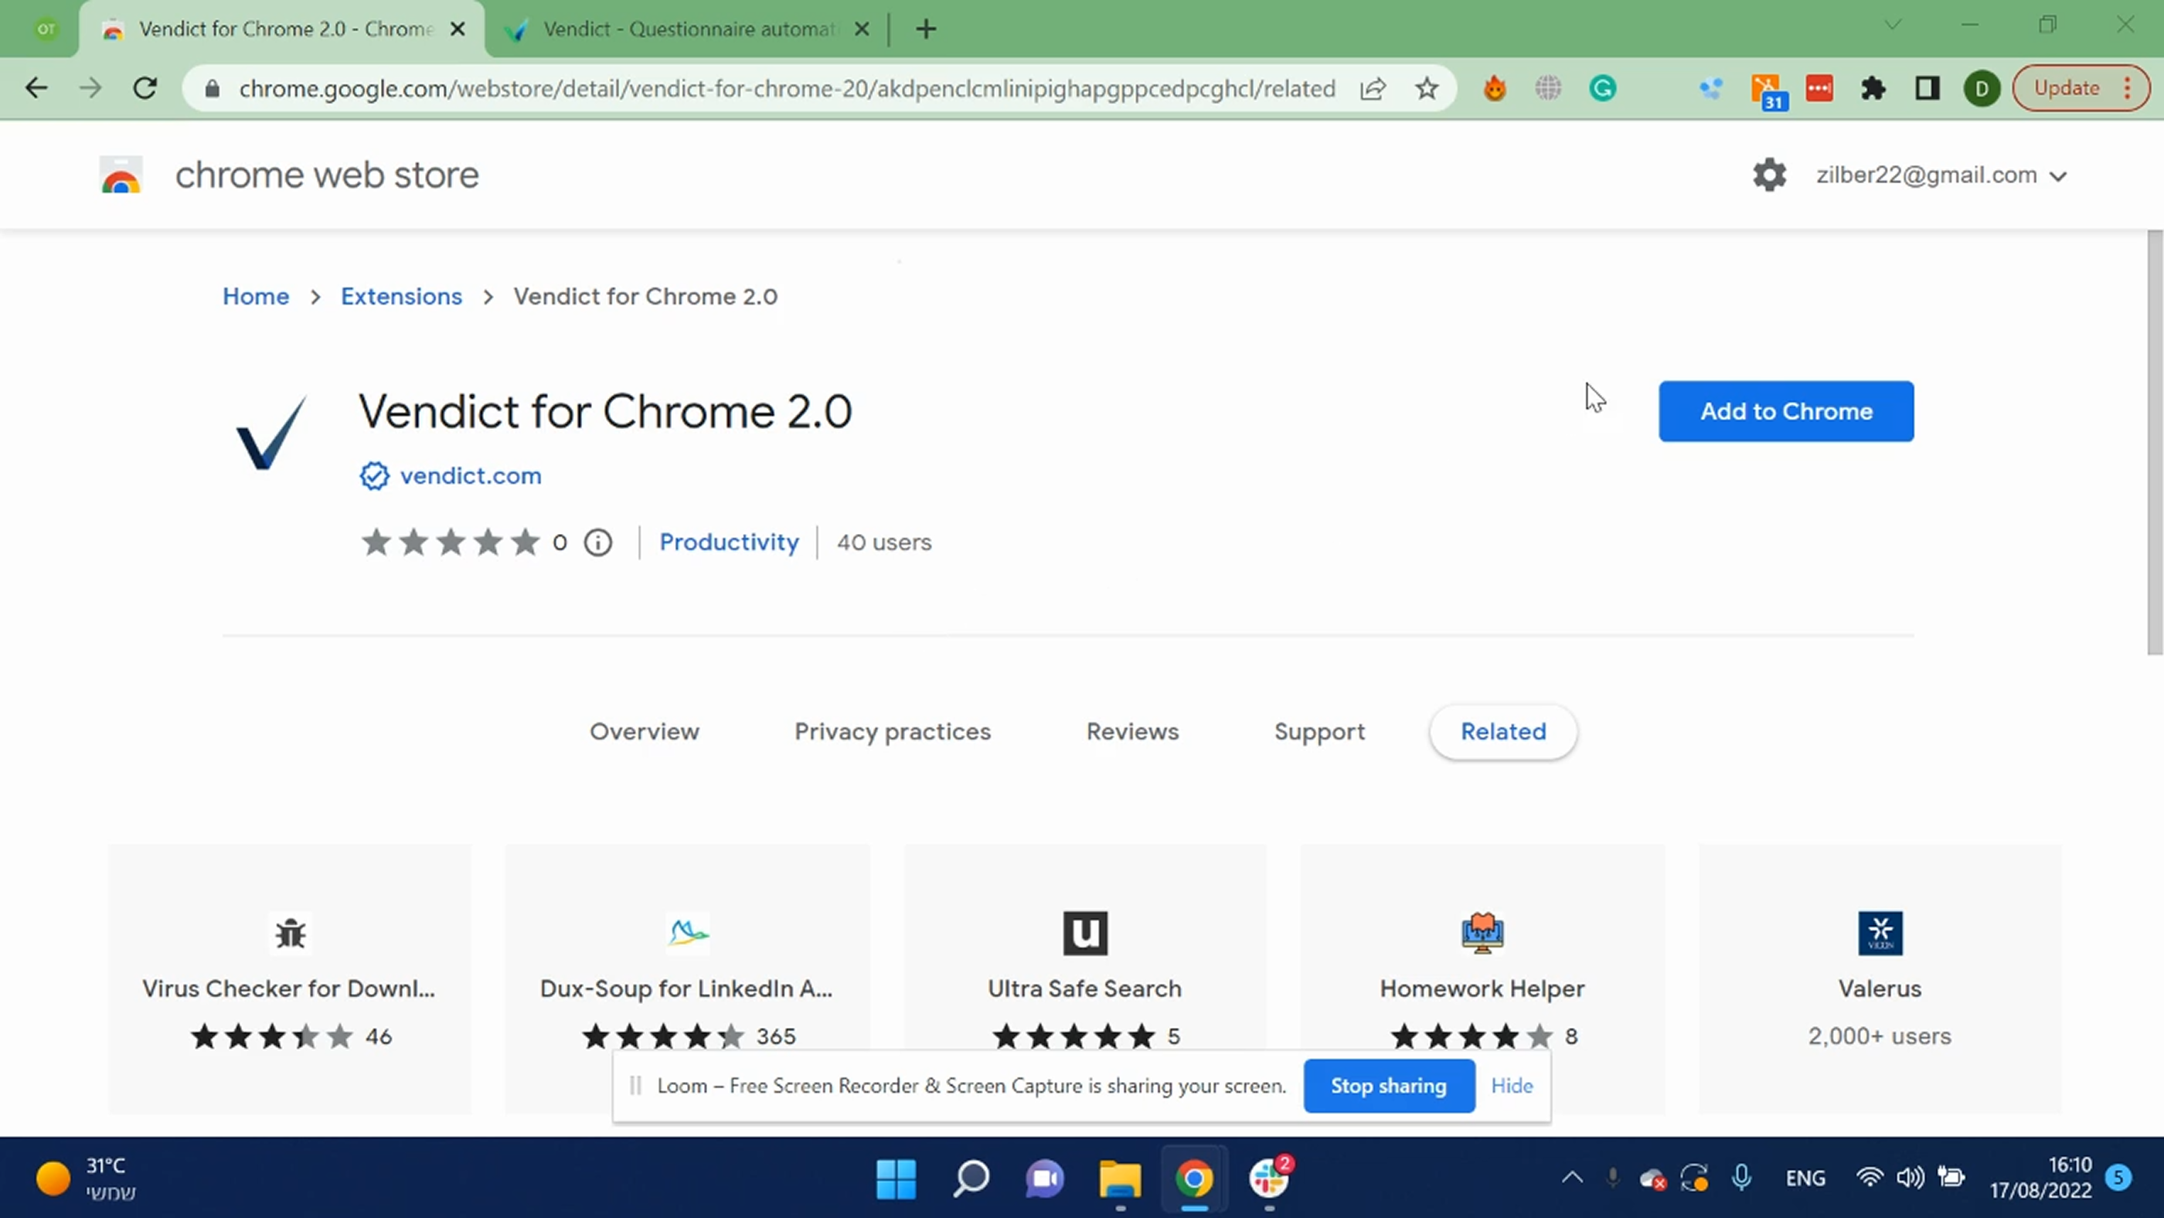Open Slack from the taskbar
Viewport: 2164px width, 1218px height.
tap(1269, 1179)
